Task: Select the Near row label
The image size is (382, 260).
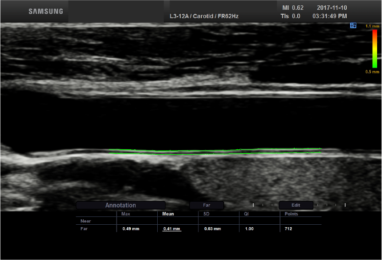Action: pyautogui.click(x=86, y=221)
